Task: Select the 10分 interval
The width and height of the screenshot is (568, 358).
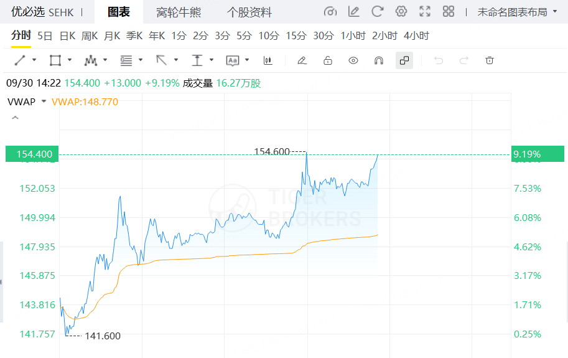Action: [269, 35]
